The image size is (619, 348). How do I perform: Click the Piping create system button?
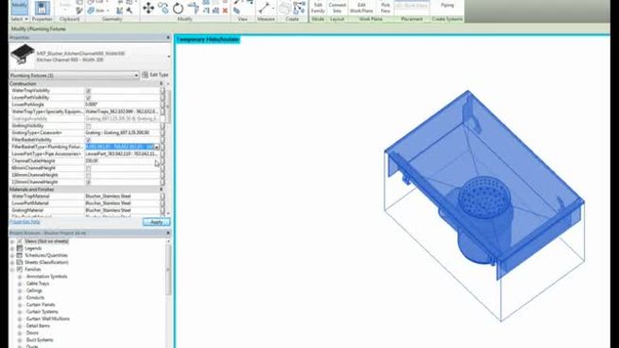pyautogui.click(x=447, y=6)
